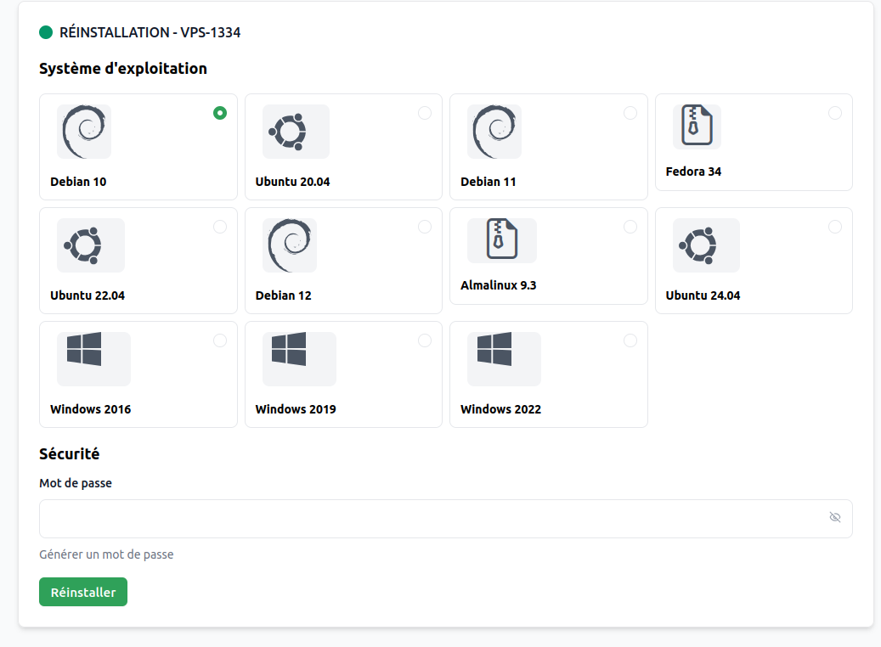The image size is (881, 647).
Task: Click the Almalinux 9.3 archive icon
Action: coord(501,240)
